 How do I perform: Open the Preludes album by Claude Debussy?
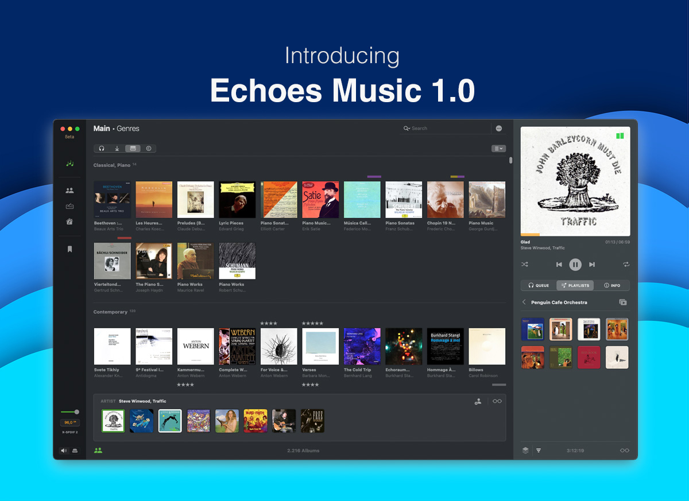point(196,200)
